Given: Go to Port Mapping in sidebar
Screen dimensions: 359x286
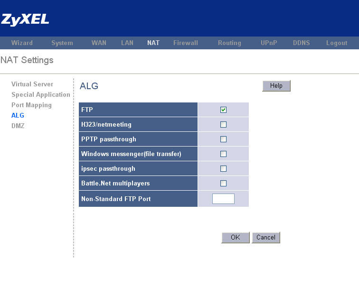Looking at the screenshot, I should click(31, 105).
